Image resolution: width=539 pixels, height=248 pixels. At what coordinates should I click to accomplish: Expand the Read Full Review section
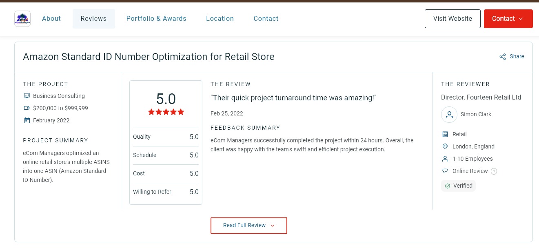click(x=249, y=226)
